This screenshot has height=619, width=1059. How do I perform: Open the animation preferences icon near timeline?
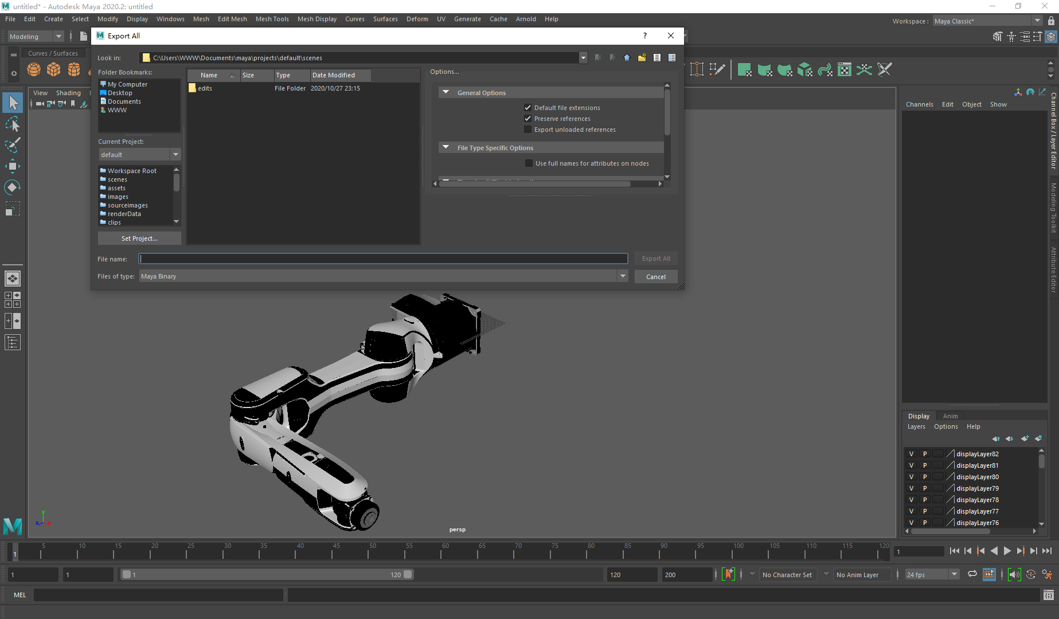coord(1048,574)
